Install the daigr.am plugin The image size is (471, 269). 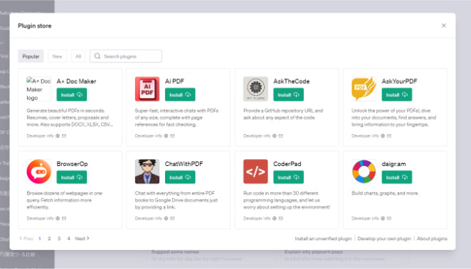[x=397, y=177]
